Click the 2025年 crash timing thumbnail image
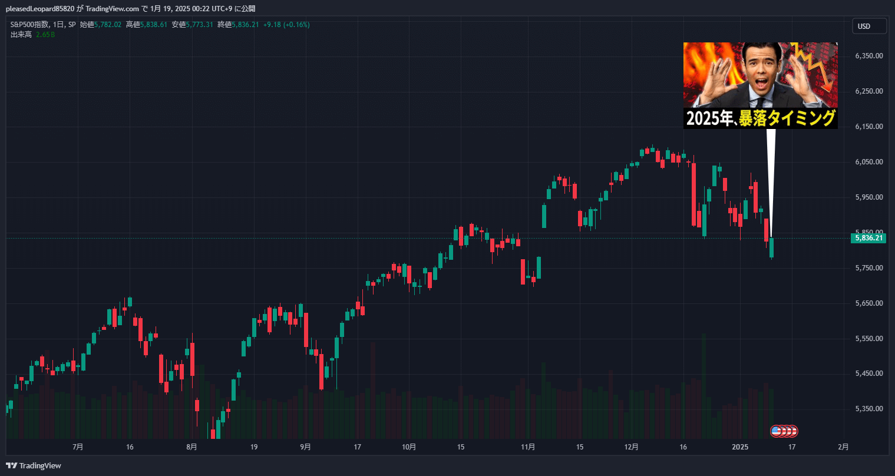895x476 pixels. click(x=760, y=85)
